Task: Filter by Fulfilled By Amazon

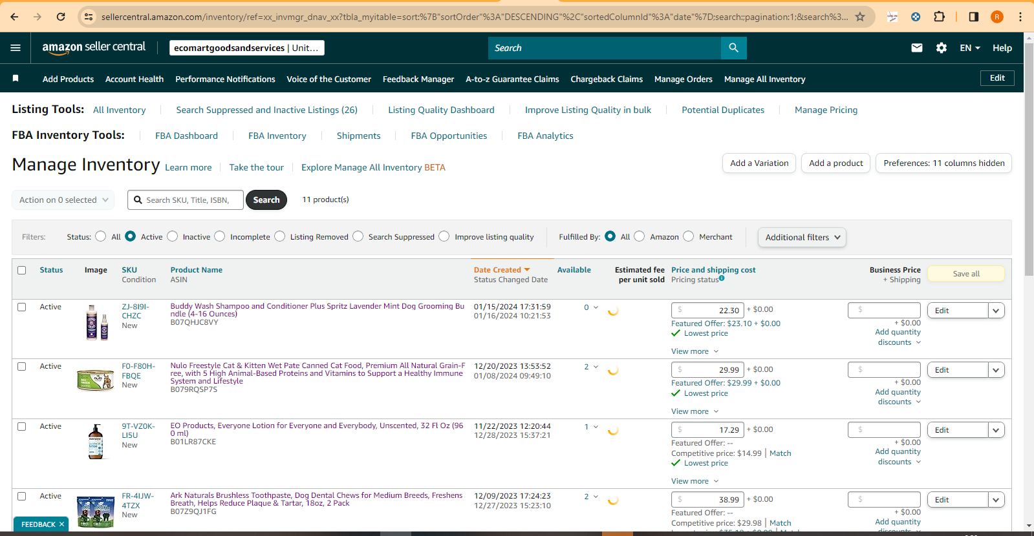Action: (640, 236)
